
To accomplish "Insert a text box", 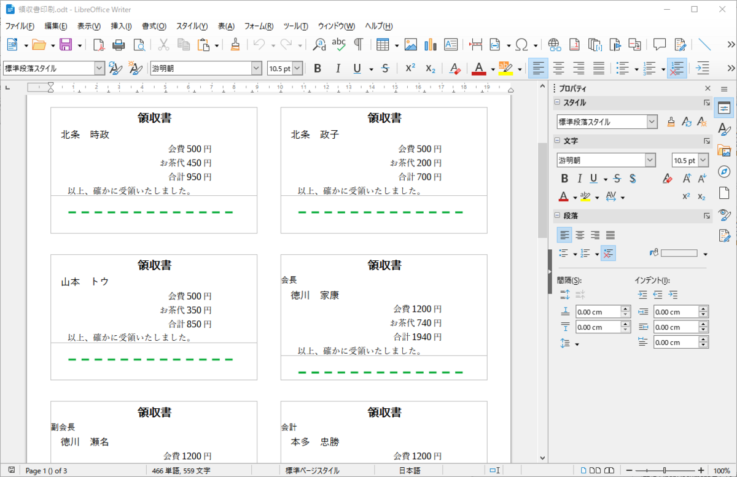I will point(451,44).
